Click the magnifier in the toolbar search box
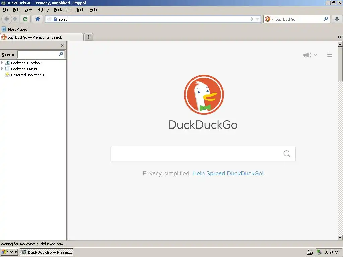 (x=326, y=19)
